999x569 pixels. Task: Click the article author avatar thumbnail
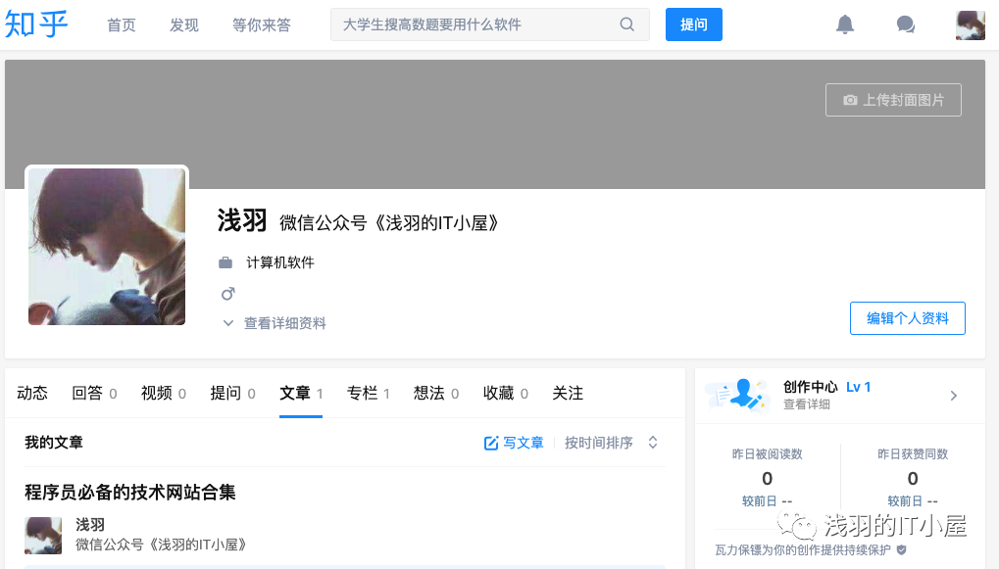coord(43,536)
